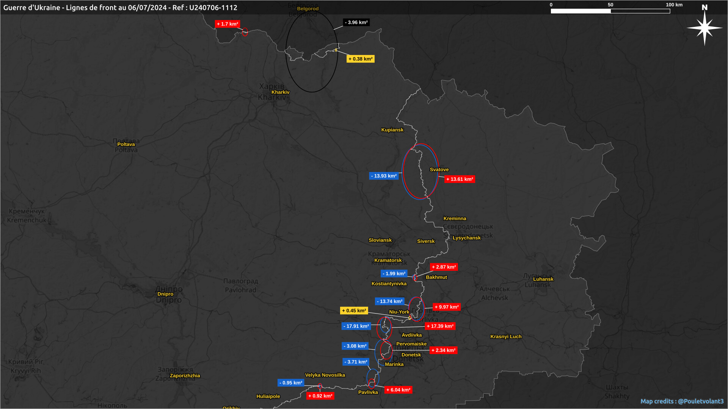This screenshot has width=728, height=409.
Task: Click the small red circle near +1.7 km² label
Action: pos(245,32)
